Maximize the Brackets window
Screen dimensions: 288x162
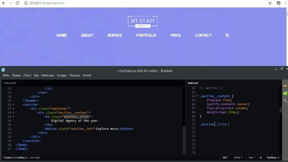(x=282, y=69)
